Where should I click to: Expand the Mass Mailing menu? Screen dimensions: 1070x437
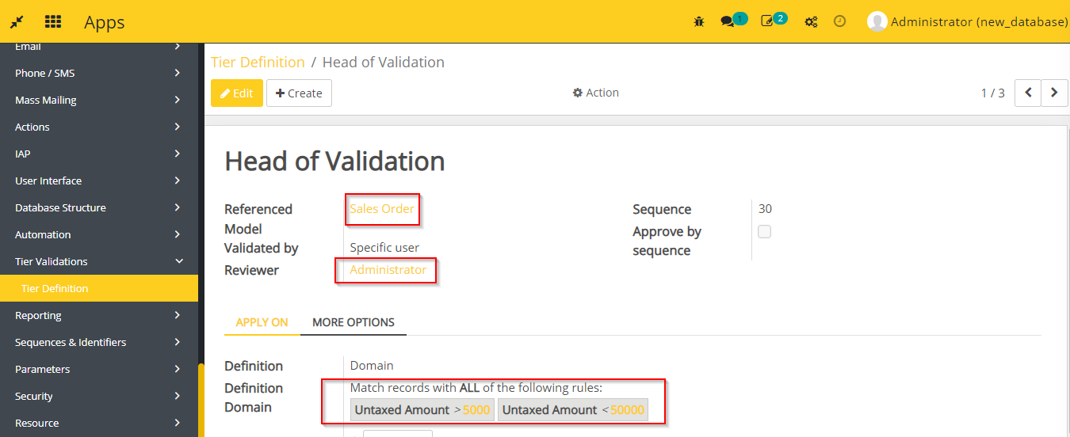99,101
